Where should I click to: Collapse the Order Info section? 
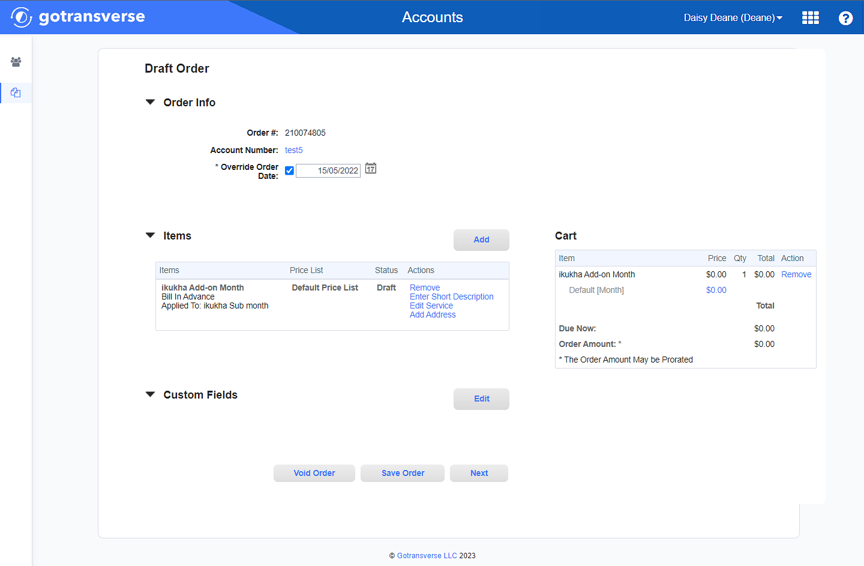tap(150, 102)
